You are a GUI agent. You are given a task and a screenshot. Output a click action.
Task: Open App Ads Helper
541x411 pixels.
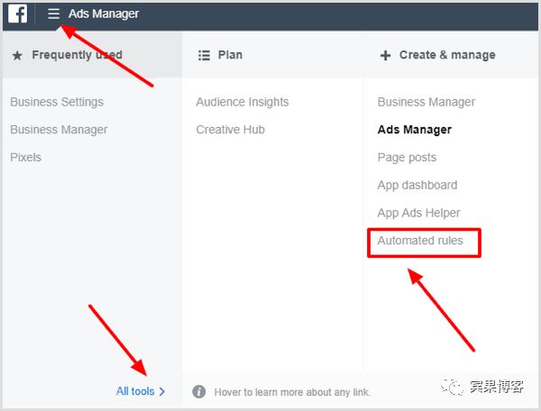pos(419,213)
